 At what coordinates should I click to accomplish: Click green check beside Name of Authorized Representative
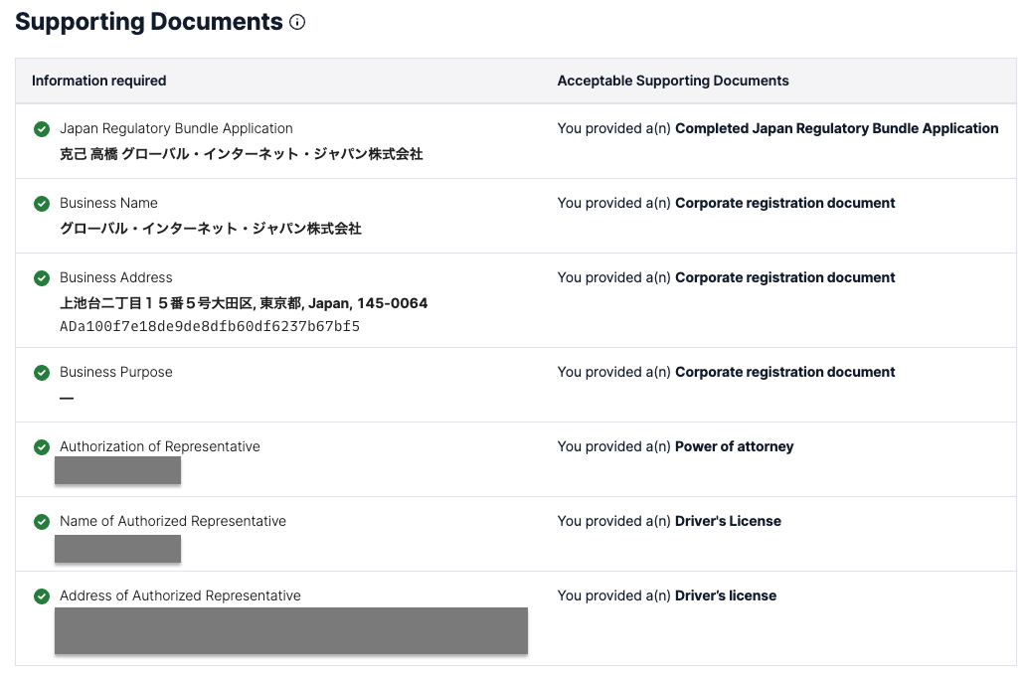tap(42, 522)
